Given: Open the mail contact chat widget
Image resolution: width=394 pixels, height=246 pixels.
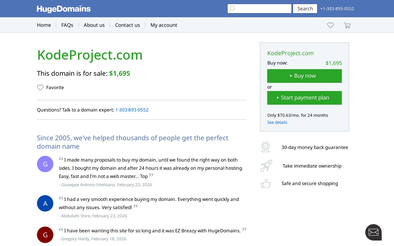Looking at the screenshot, I should 373,232.
